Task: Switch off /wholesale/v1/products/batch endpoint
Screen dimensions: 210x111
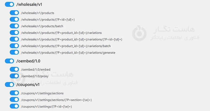Action: 14,26
